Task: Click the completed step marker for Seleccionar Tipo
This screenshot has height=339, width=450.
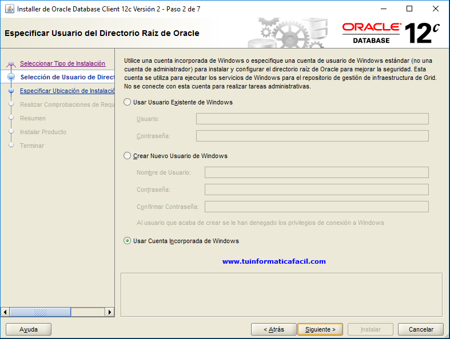Action: 11,63
